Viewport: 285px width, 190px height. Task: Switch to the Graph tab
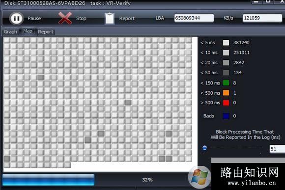(x=10, y=32)
